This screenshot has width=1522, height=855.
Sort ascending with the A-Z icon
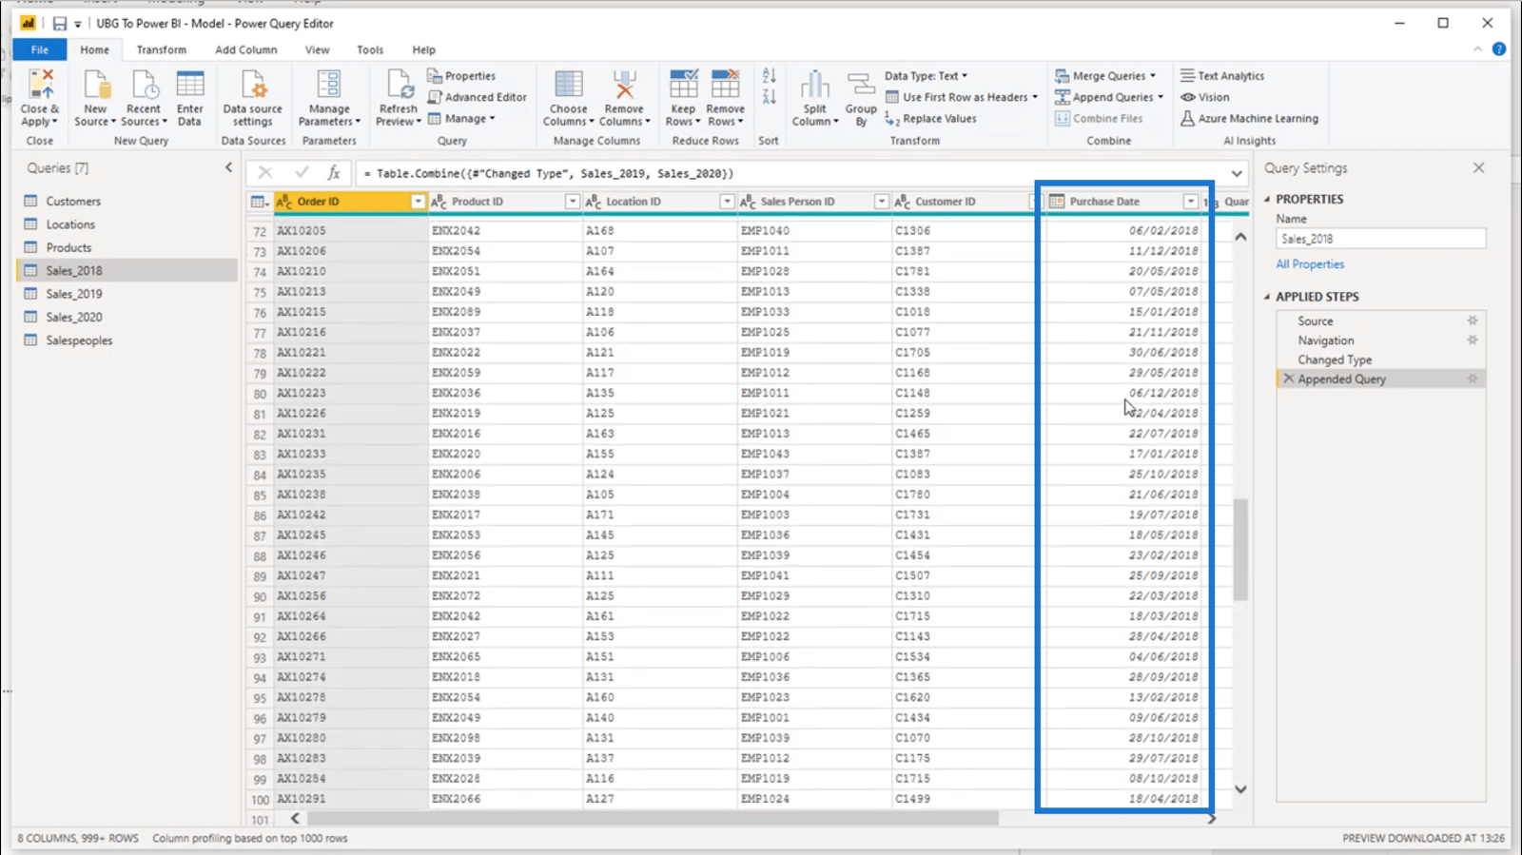point(769,75)
